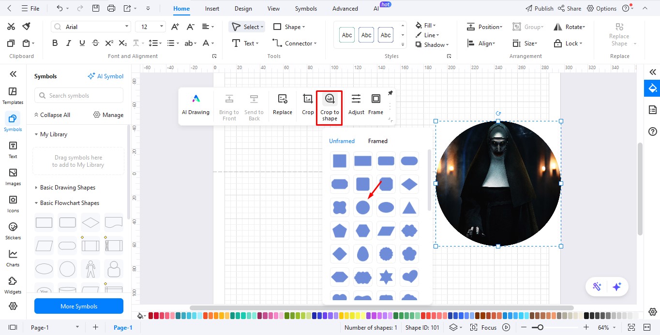
Task: Add a new page with plus icon
Action: click(95, 327)
